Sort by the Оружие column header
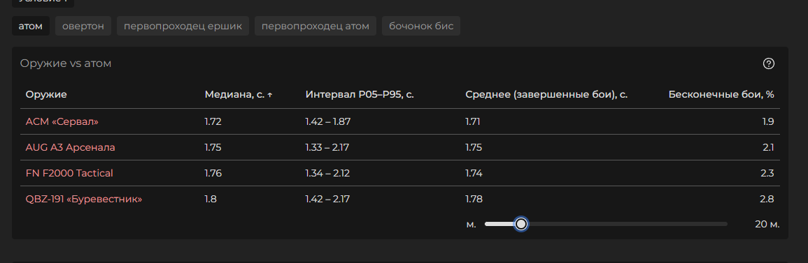The width and height of the screenshot is (808, 263). coord(46,94)
